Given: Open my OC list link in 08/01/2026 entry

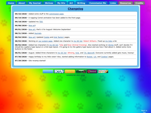Looking at the screenshot, I should pos(62,53).
